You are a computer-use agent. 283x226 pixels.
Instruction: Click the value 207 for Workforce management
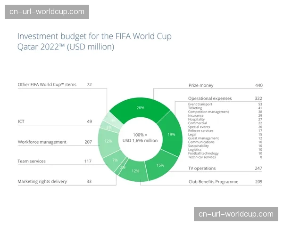tap(88, 142)
